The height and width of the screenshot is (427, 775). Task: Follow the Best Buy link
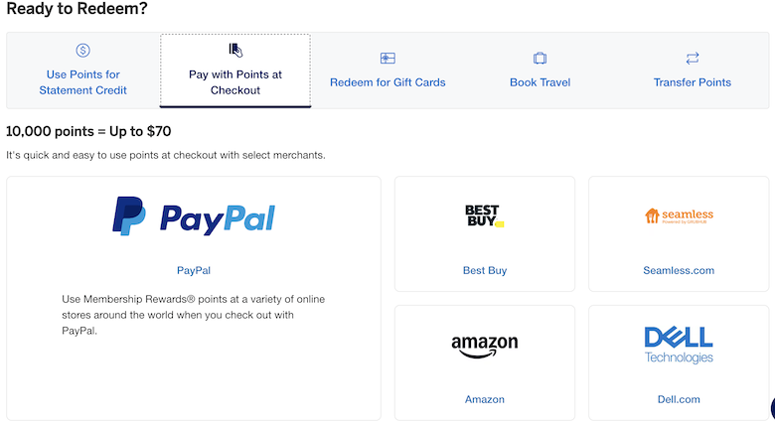[485, 270]
